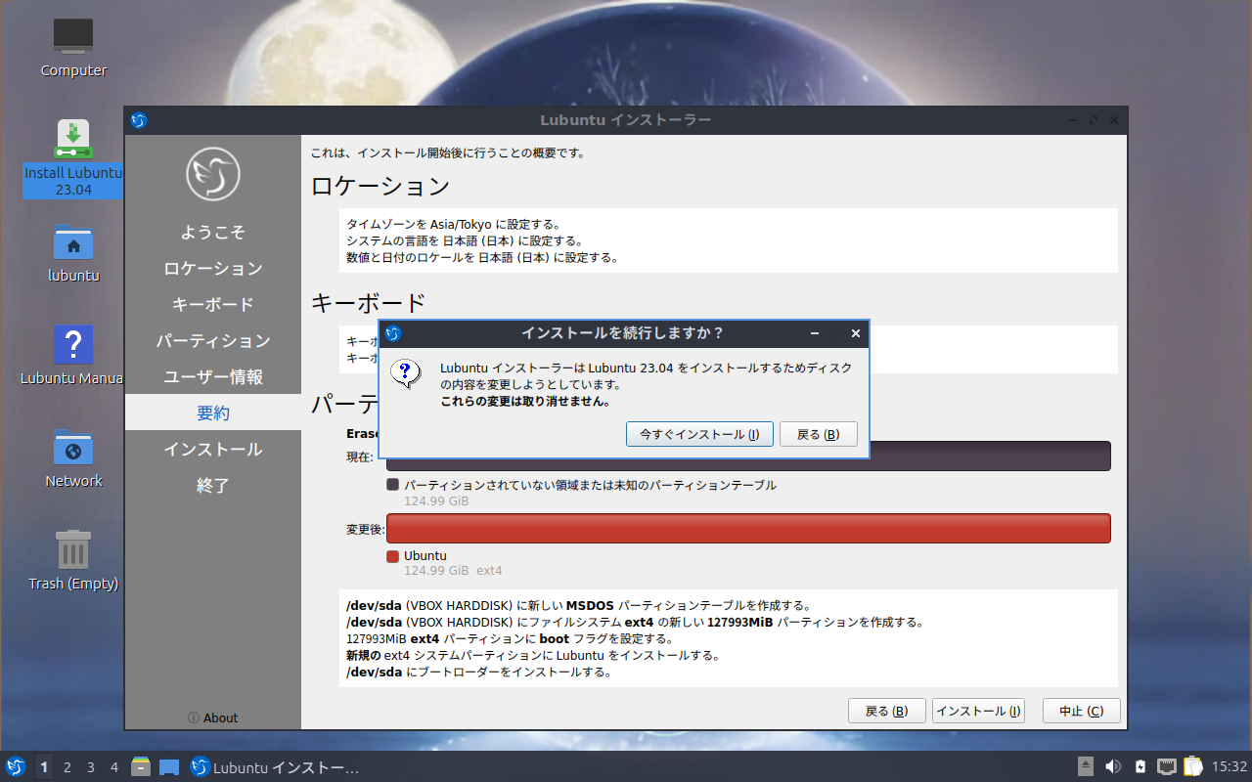Select the Install Lubuntu 23.04 desktop icon
The height and width of the screenshot is (782, 1252).
pos(73,158)
